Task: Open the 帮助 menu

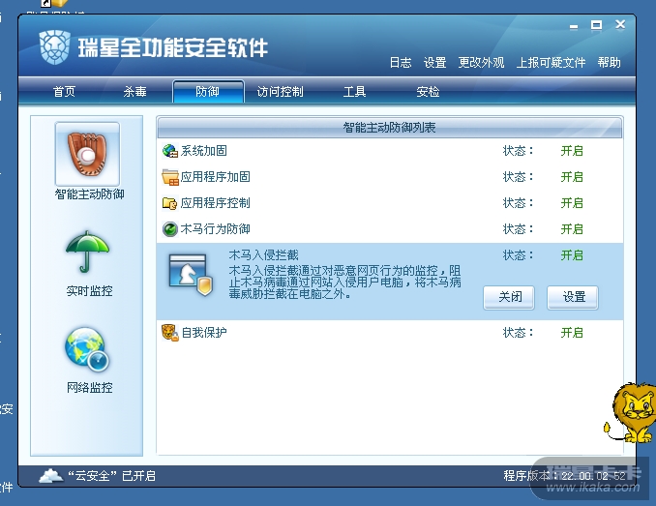Action: (x=609, y=63)
